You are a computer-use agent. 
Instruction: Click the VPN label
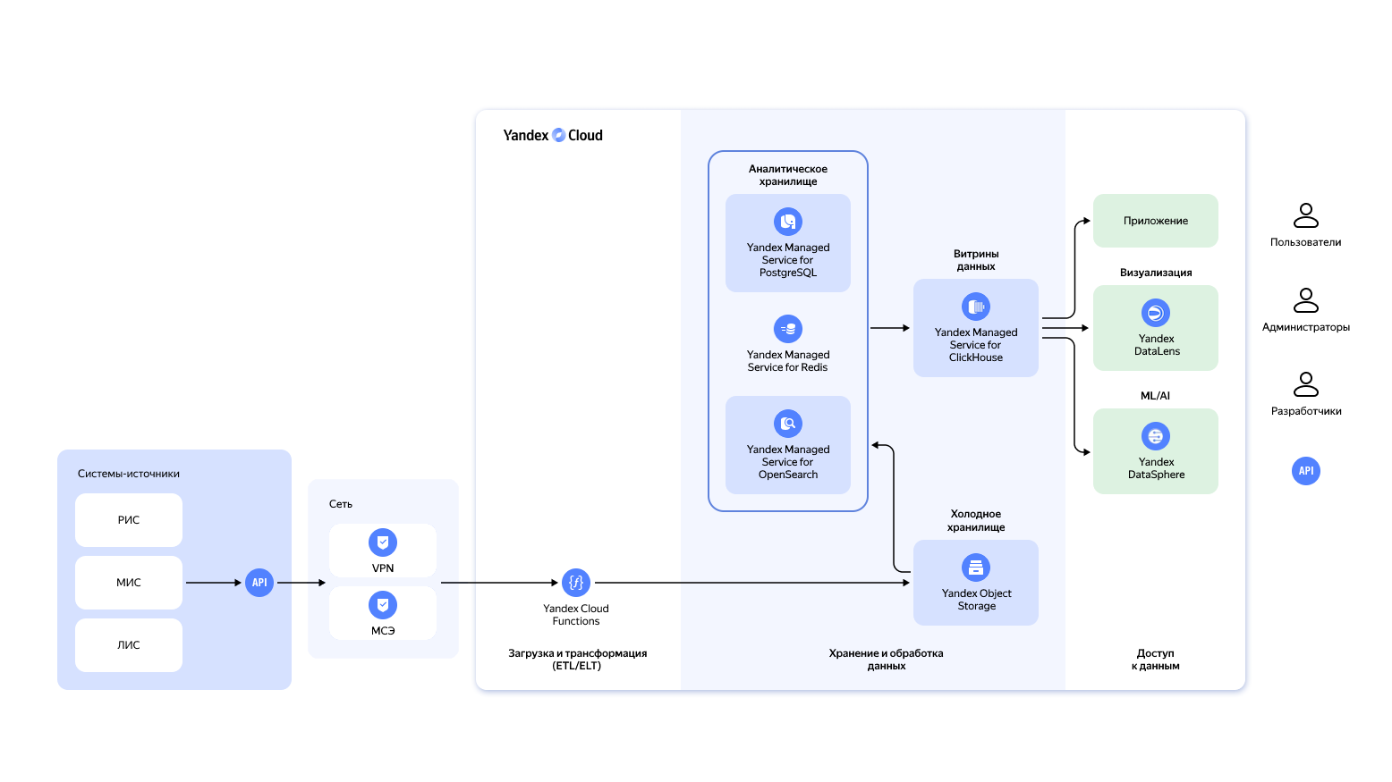[x=383, y=568]
